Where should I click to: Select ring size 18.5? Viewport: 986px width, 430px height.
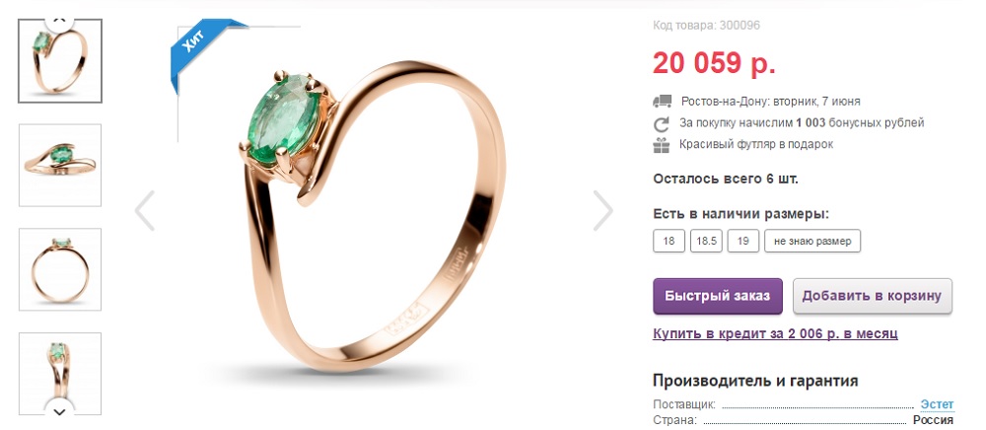coord(706,241)
